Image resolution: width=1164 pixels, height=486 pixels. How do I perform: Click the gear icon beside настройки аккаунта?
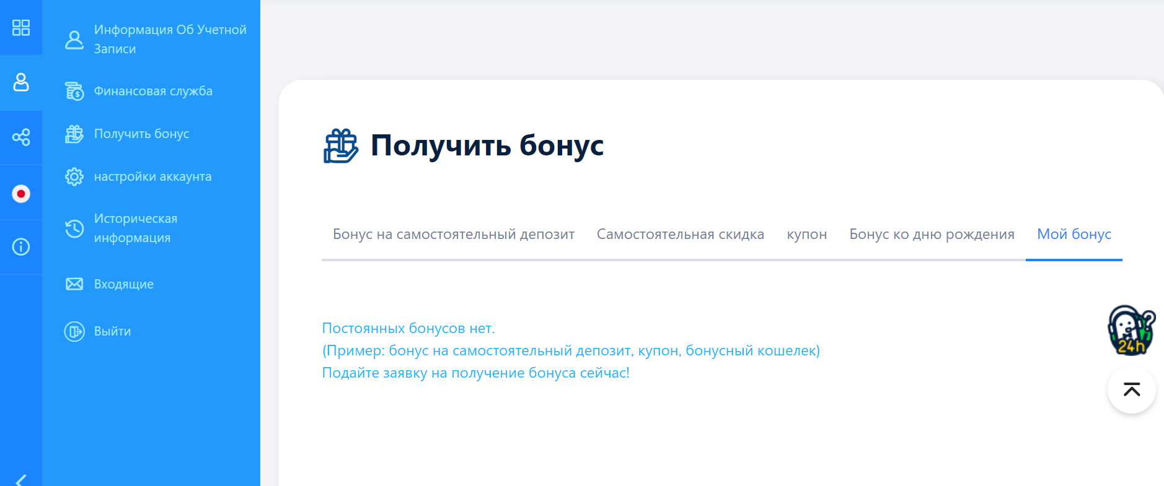[74, 176]
